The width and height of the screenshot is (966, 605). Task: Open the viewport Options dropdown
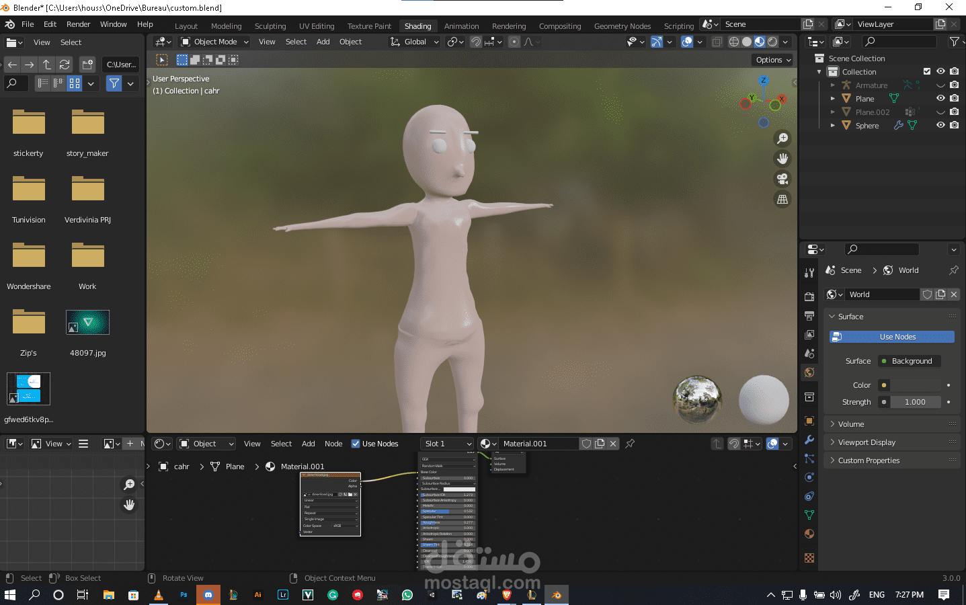coord(772,60)
